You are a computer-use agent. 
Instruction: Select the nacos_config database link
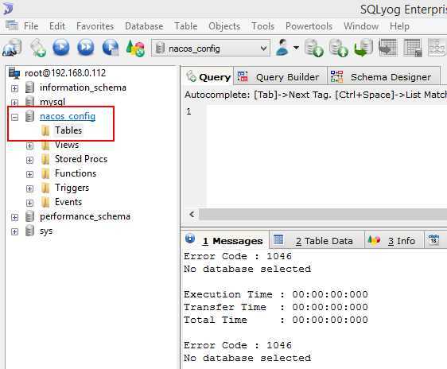68,116
